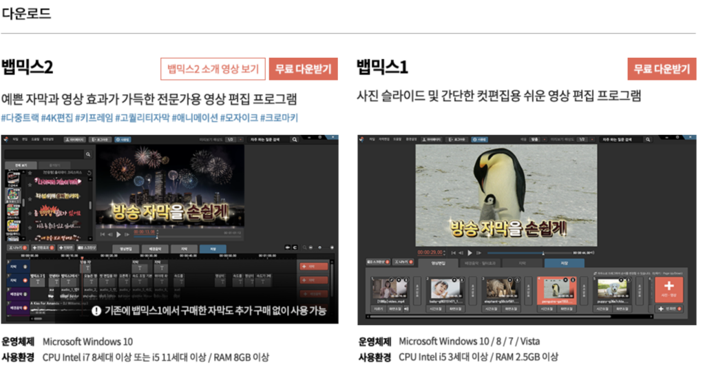The image size is (705, 387).
Task: Click the template search magnifier in 뱁믹스2 screenshot
Action: [88, 154]
